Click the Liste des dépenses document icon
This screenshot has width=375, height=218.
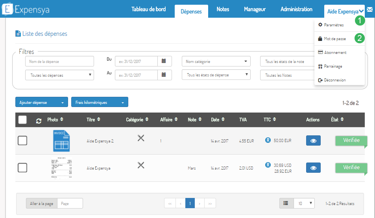(18, 33)
